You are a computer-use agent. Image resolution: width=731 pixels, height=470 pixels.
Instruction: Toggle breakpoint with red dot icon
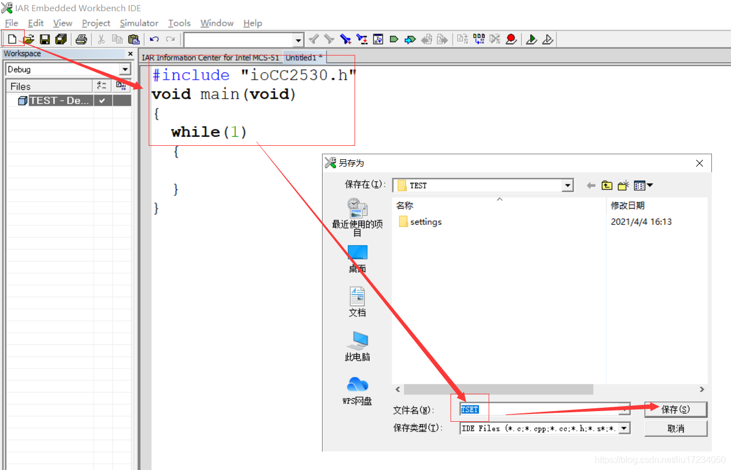[511, 39]
